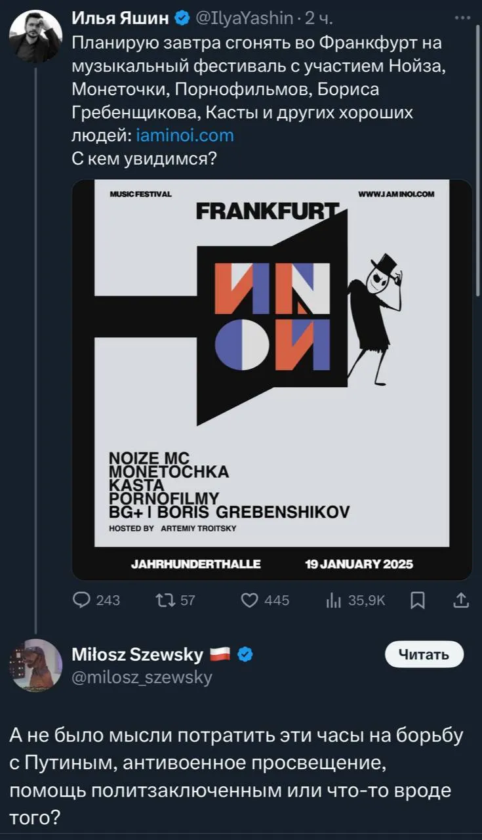The image size is (482, 840).
Task: Follow Miłosz Szewsky with Читать button
Action: tap(424, 654)
